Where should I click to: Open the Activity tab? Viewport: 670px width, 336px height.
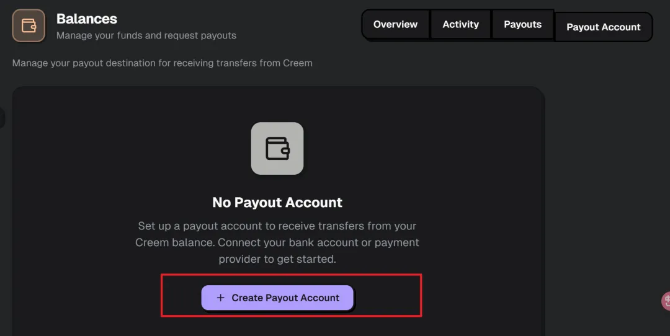(460, 25)
